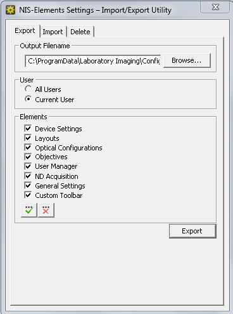
Task: Click the red uncheck-all elements icon
Action: pyautogui.click(x=46, y=210)
